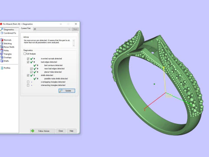Click the Advice text scrollbar
The image size is (209, 157).
(x=74, y=43)
